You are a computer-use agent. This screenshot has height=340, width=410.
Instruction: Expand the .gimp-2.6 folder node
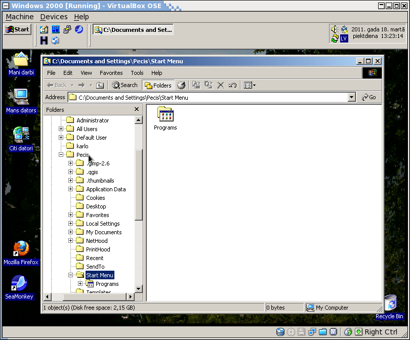70,163
